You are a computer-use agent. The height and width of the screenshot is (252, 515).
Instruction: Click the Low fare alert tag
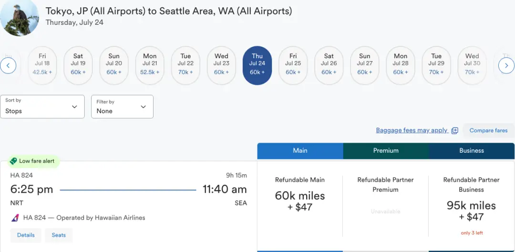coord(33,161)
